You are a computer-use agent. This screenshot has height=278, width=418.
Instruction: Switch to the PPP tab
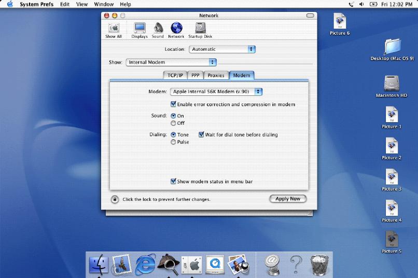coord(196,75)
